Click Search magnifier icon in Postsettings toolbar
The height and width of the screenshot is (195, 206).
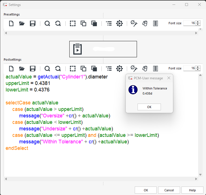(47, 68)
